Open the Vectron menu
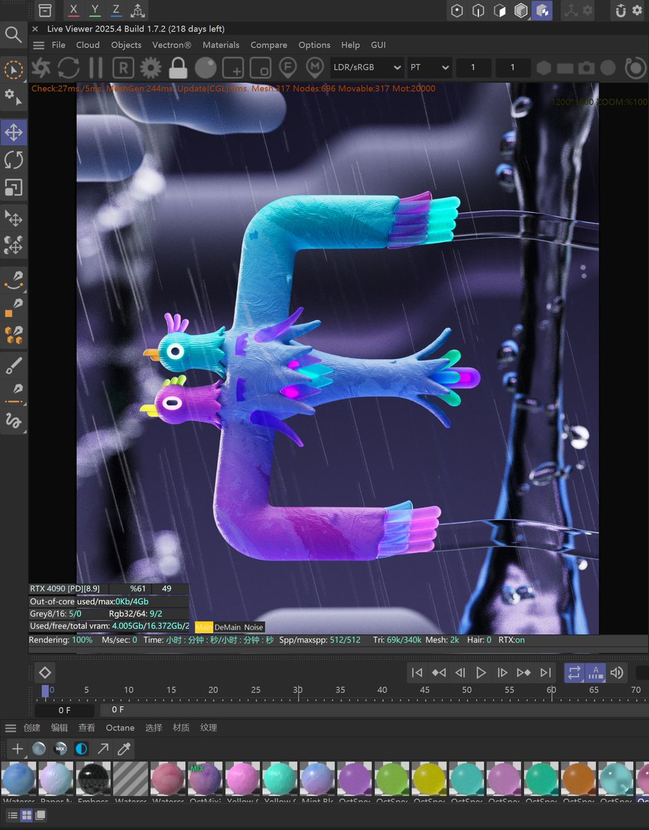This screenshot has width=649, height=830. pyautogui.click(x=171, y=45)
